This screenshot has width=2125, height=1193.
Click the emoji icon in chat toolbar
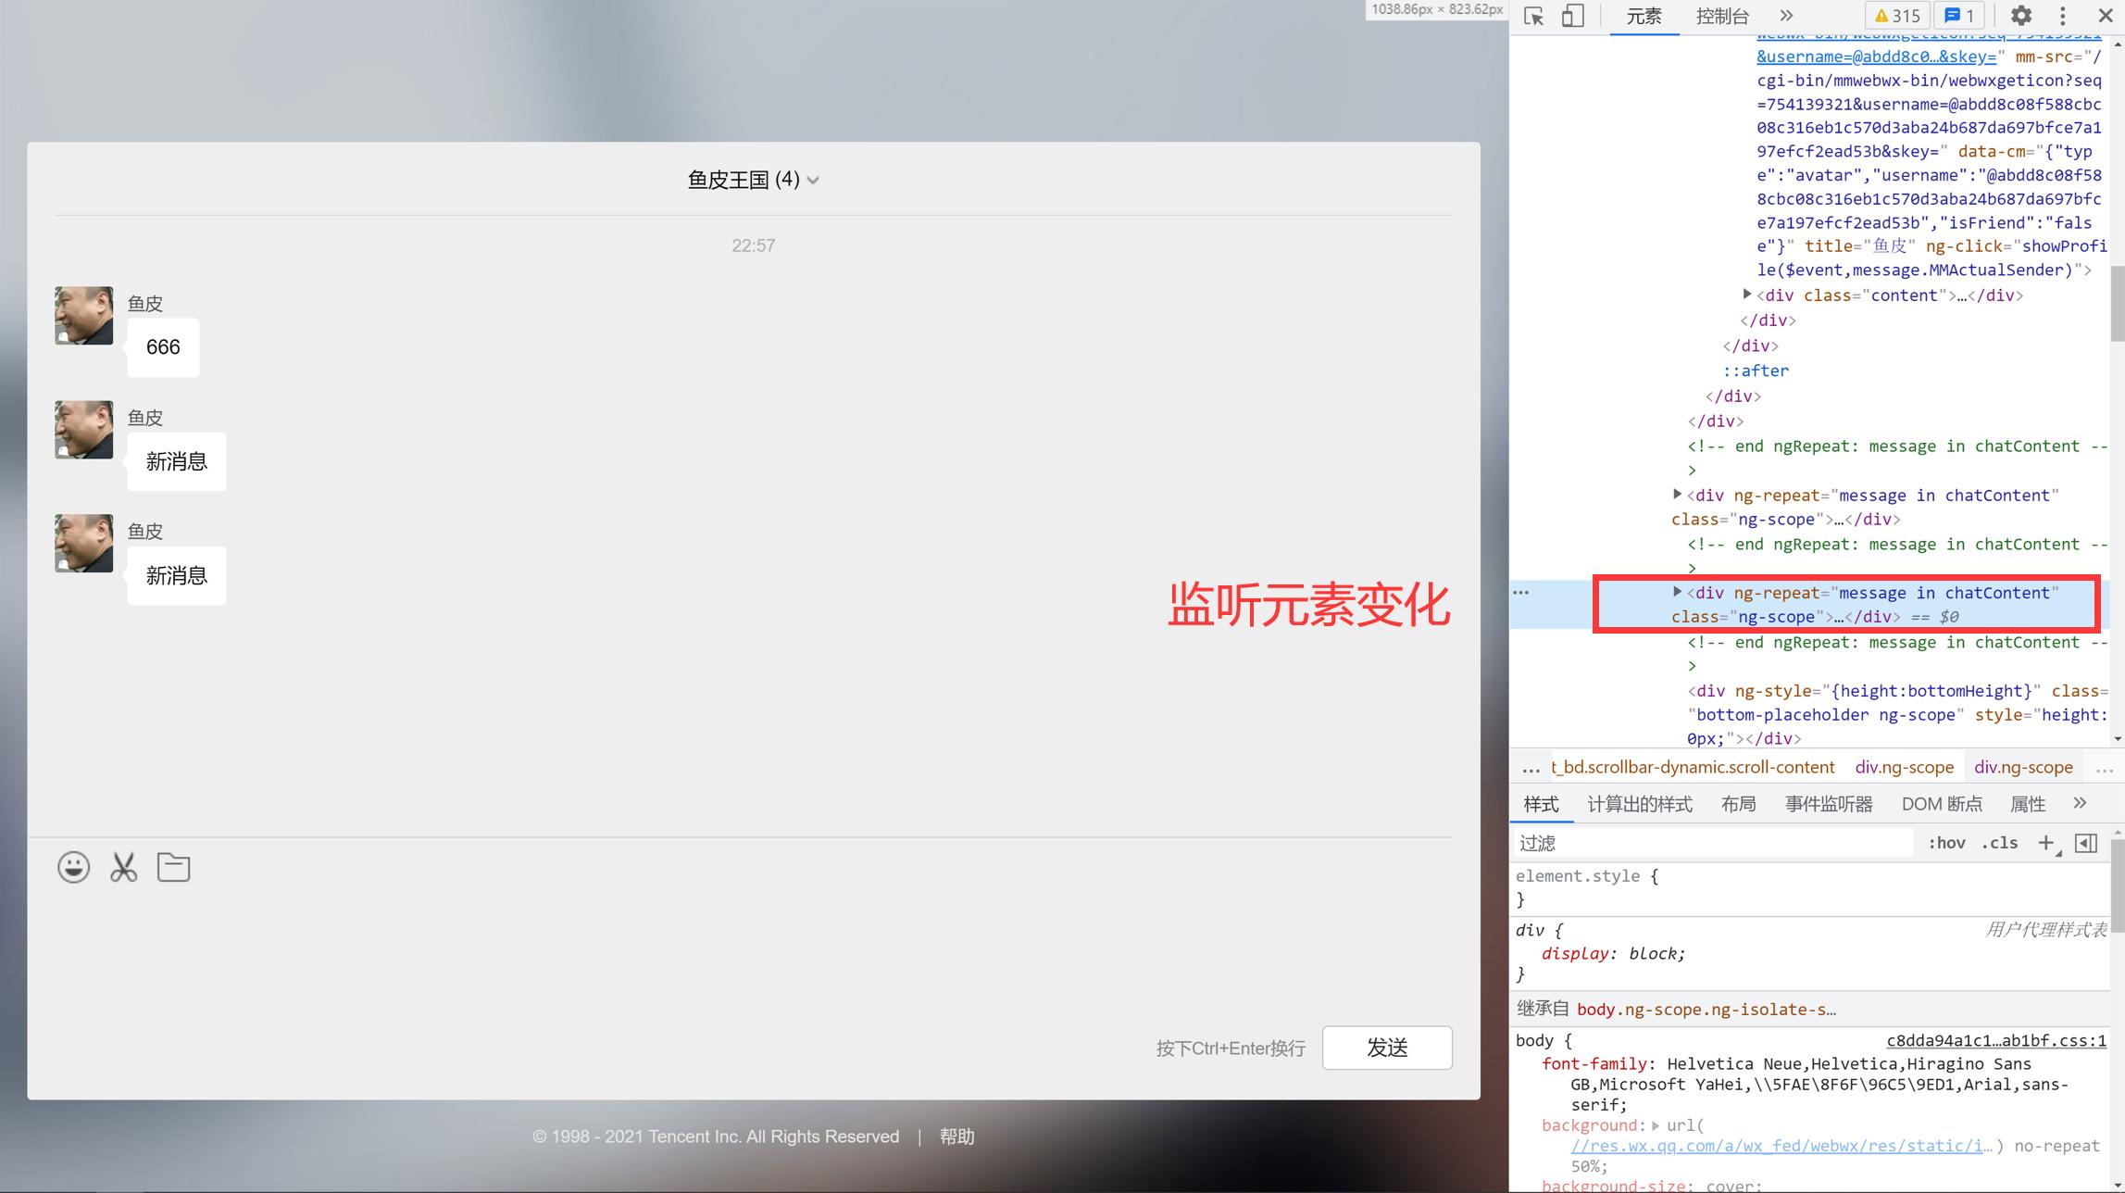click(x=73, y=867)
